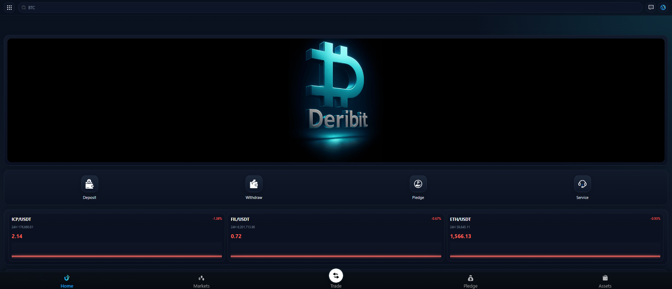The image size is (672, 289).
Task: Click the FIL/USDT sparkline chart
Action: [x=336, y=250]
